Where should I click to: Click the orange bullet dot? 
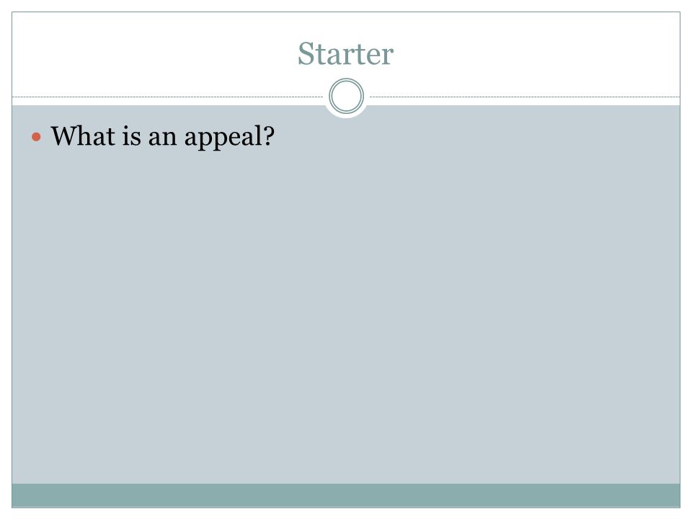click(x=36, y=137)
